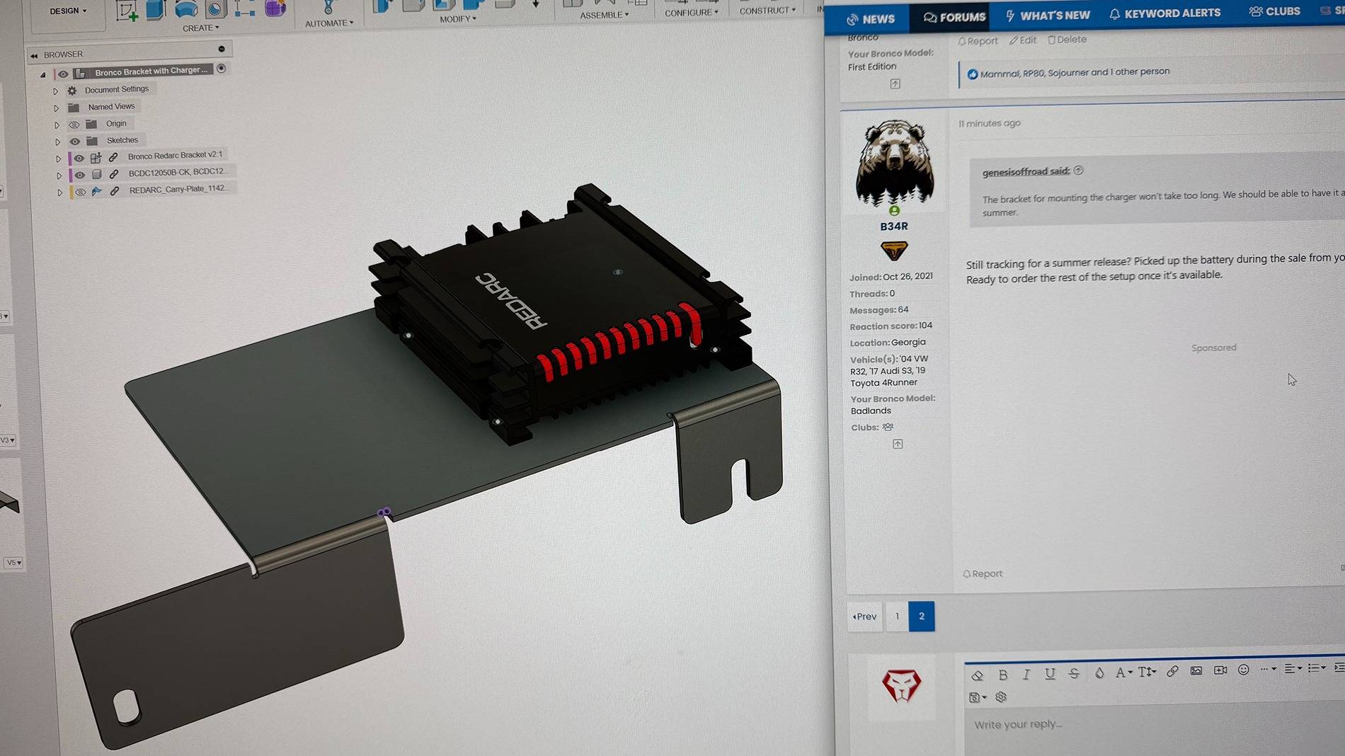Select the Pattern tool in Create group
Image resolution: width=1345 pixels, height=756 pixels.
tap(244, 8)
